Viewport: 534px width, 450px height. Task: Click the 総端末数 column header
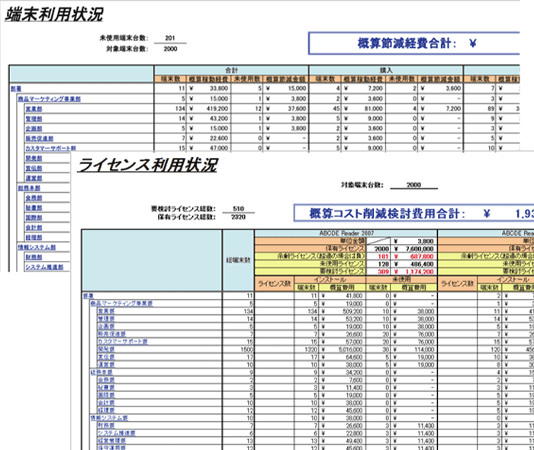[238, 260]
